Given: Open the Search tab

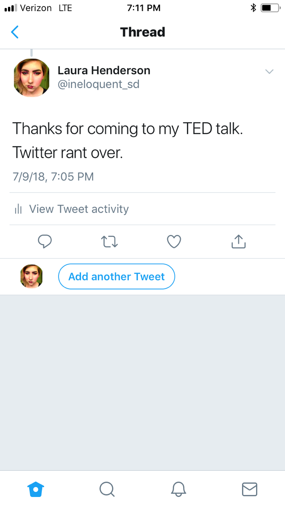Looking at the screenshot, I should tap(107, 489).
